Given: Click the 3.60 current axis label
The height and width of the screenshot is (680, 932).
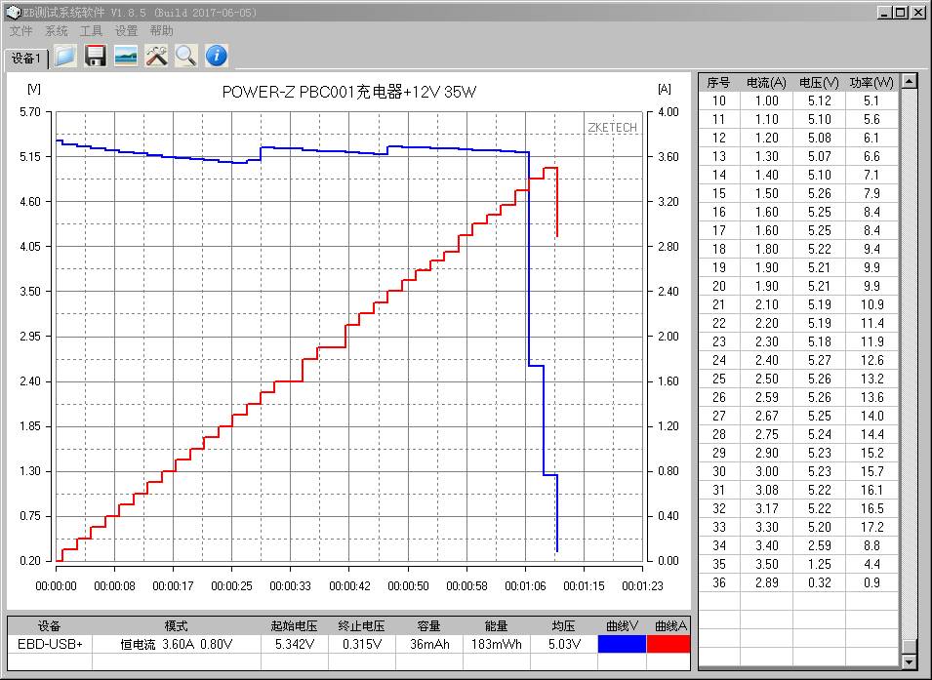Looking at the screenshot, I should point(669,157).
